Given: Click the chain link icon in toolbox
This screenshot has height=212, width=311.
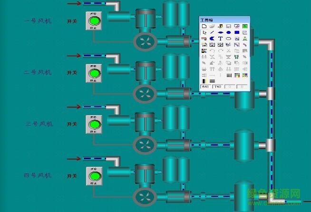Looking at the screenshot, I should 245,45.
